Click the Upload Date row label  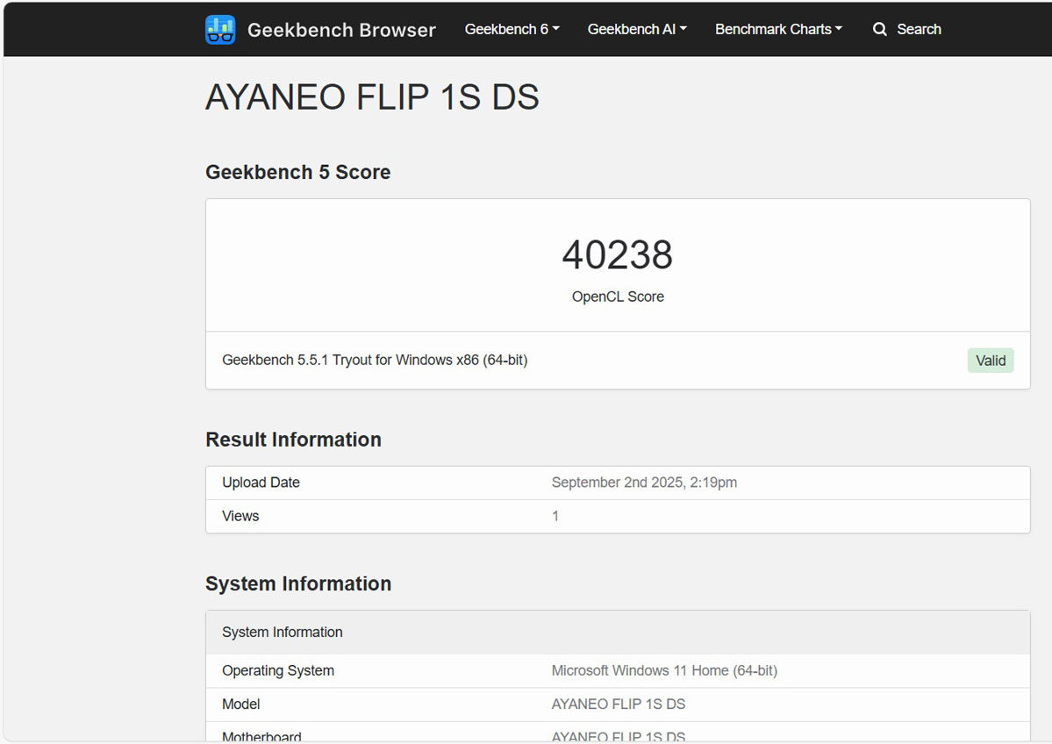click(261, 483)
